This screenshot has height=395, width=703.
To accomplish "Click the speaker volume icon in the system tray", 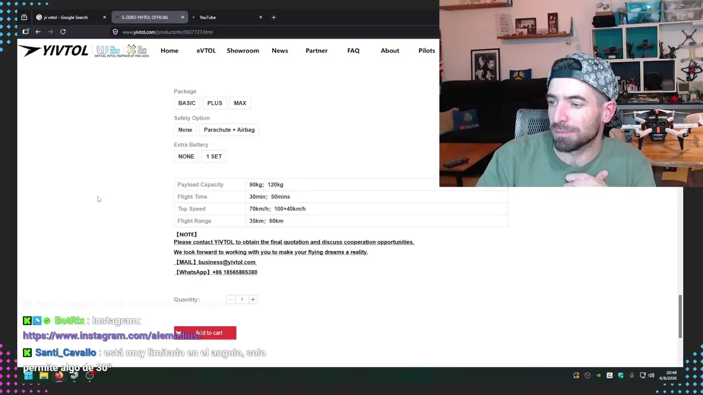I will click(651, 376).
